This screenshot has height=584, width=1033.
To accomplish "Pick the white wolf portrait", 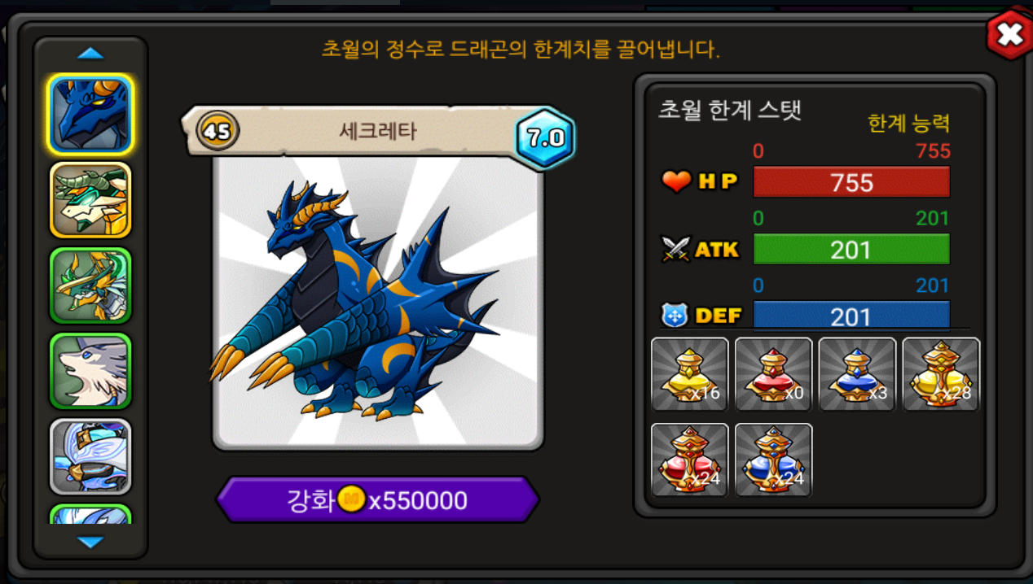I will (x=90, y=371).
